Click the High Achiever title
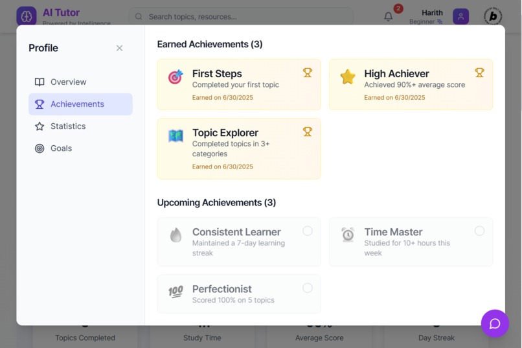This screenshot has width=522, height=348. [x=396, y=74]
